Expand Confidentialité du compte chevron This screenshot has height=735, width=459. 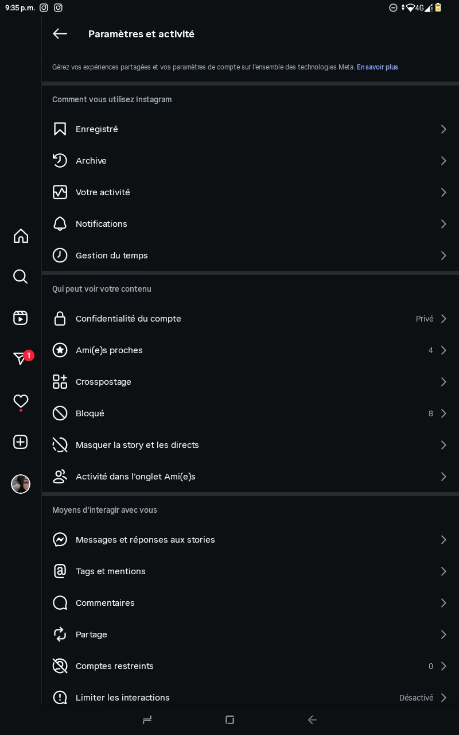click(443, 319)
